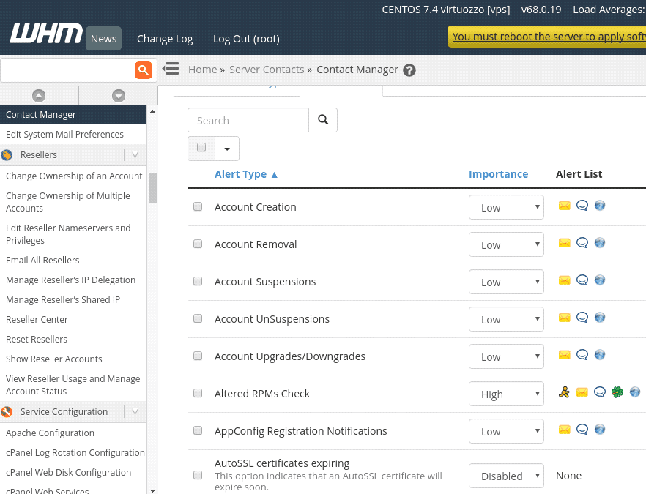The height and width of the screenshot is (494, 646).
Task: Open the select-all dropdown arrow
Action: click(227, 149)
